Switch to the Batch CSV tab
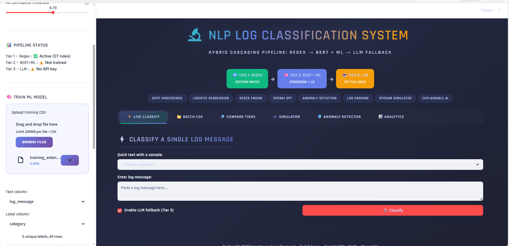 click(190, 117)
